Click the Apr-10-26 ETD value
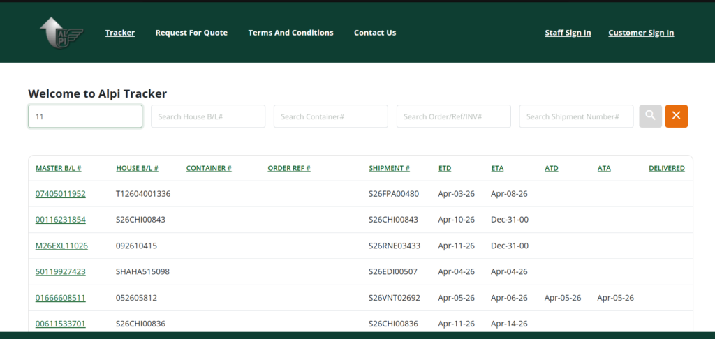 [457, 220]
